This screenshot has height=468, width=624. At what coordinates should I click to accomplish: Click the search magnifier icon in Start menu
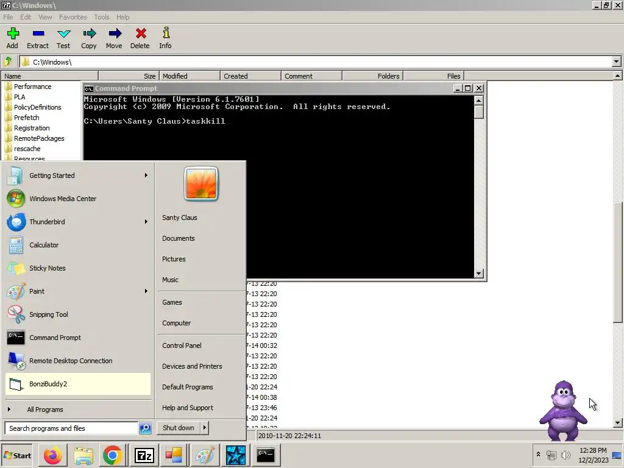click(x=145, y=428)
